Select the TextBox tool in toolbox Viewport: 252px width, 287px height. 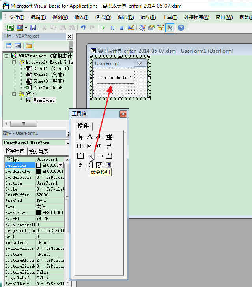pos(99,137)
